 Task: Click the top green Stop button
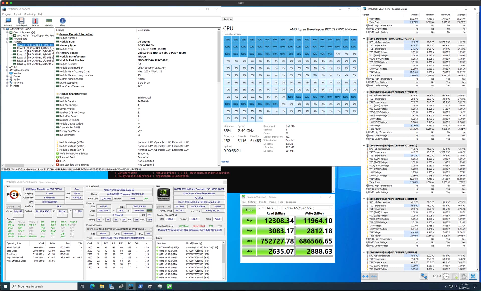click(x=249, y=210)
